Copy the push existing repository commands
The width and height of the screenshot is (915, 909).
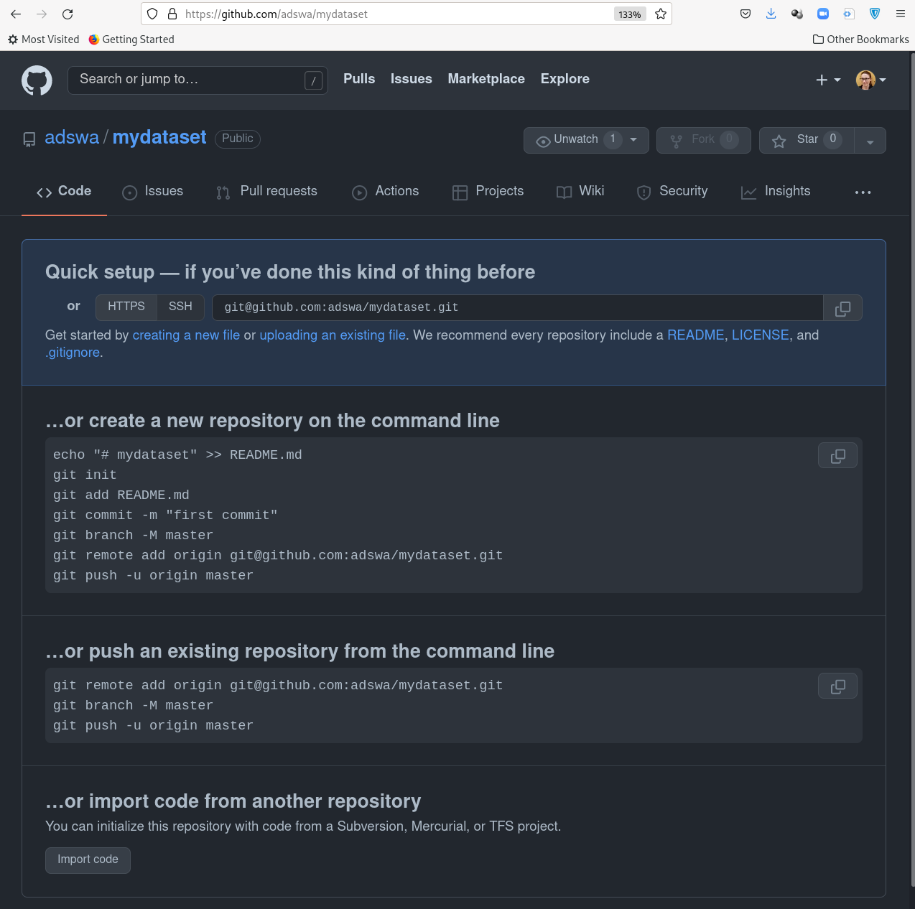click(x=837, y=686)
